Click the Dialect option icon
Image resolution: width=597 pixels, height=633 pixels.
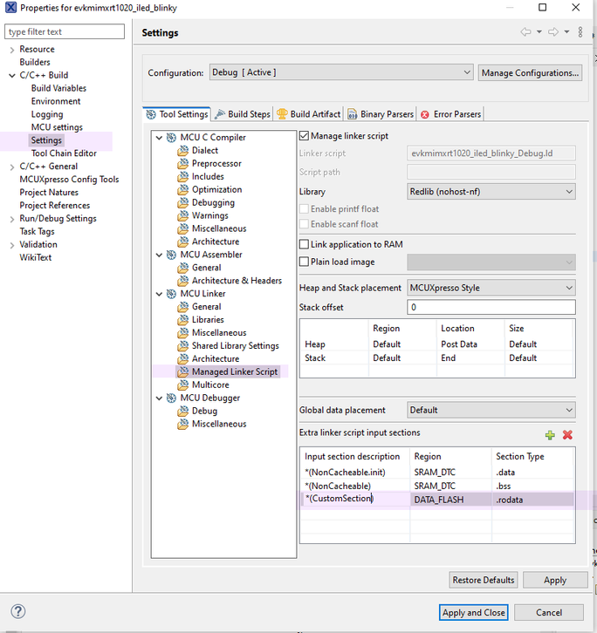click(183, 151)
